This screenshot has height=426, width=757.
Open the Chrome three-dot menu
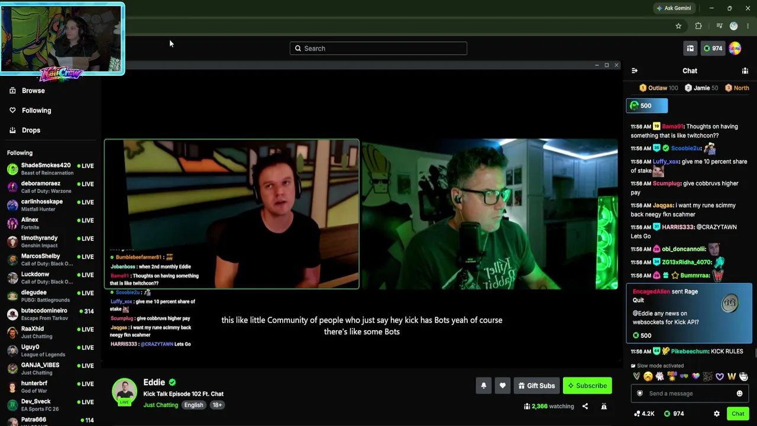[748, 26]
